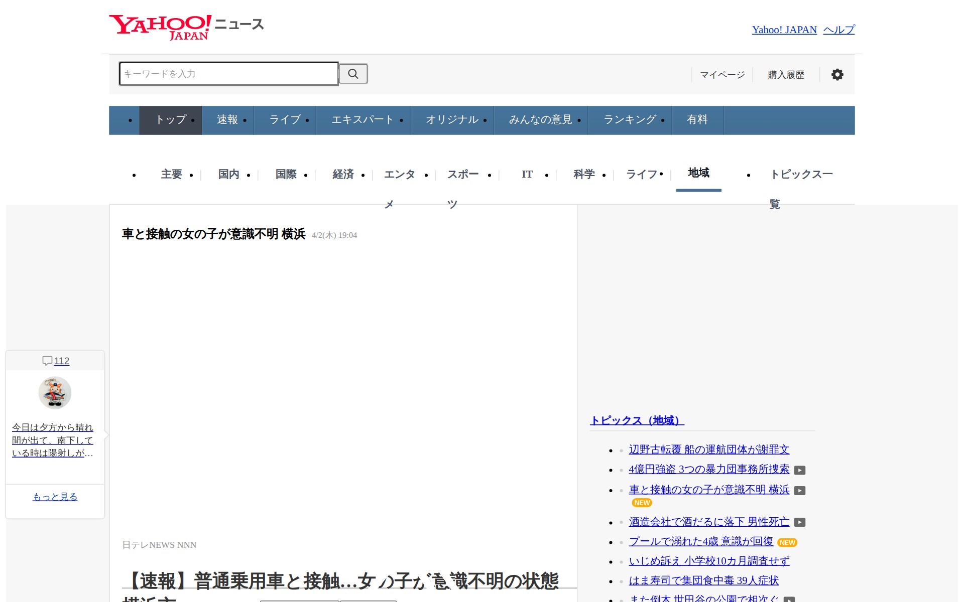Switch to the ランキング tab
Viewport: 964px width, 602px height.
[630, 120]
